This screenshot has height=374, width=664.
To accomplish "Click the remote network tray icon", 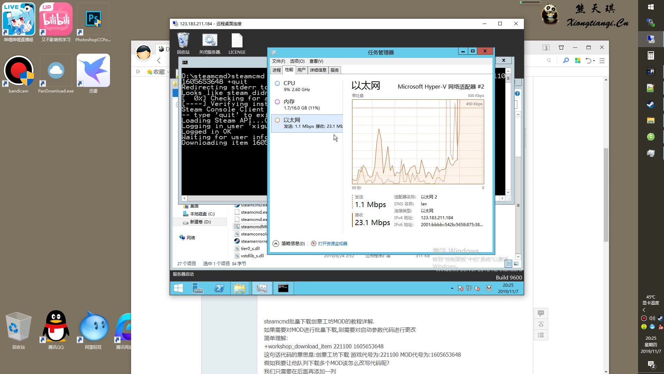I will pos(469,288).
